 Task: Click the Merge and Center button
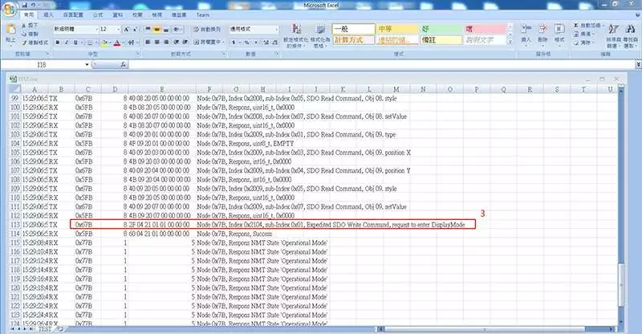[x=209, y=43]
